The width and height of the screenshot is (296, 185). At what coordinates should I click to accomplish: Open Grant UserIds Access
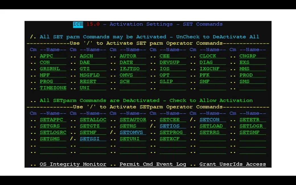point(233,164)
